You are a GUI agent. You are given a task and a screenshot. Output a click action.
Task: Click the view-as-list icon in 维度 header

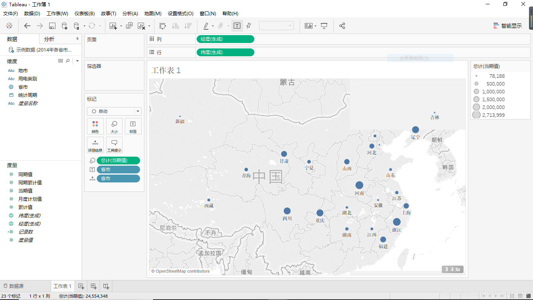[x=60, y=61]
